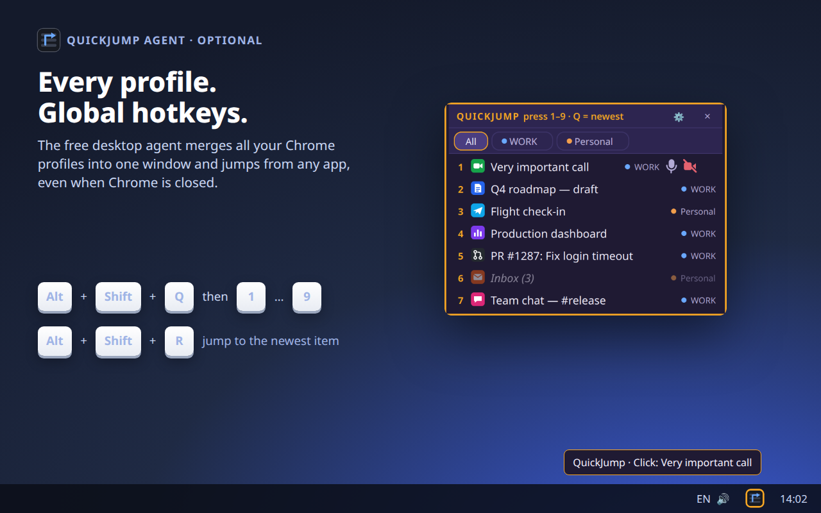Viewport: 821px width, 513px height.
Task: Click the video call icon for Very important call
Action: tap(477, 167)
